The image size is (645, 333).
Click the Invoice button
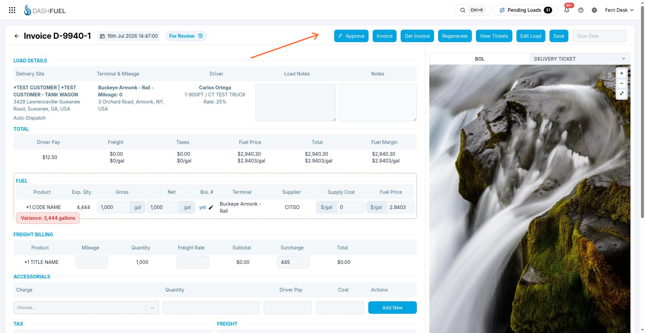[x=384, y=36]
